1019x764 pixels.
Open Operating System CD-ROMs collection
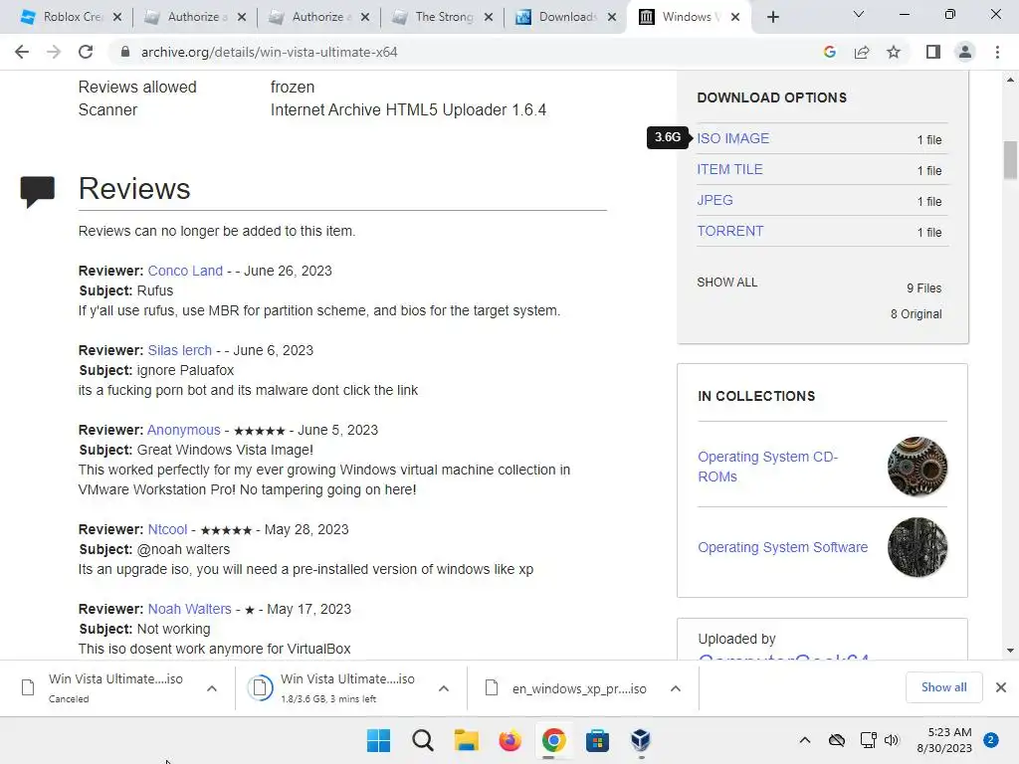(767, 467)
